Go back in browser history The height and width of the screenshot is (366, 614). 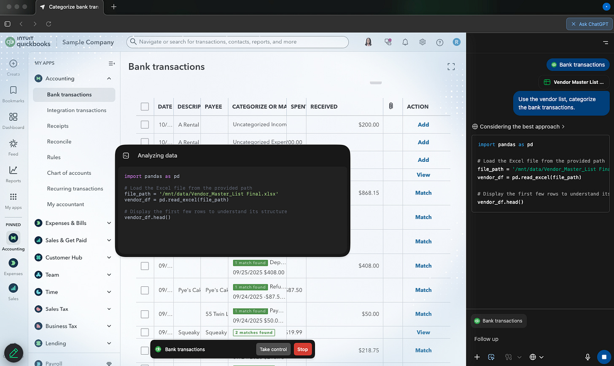[21, 24]
